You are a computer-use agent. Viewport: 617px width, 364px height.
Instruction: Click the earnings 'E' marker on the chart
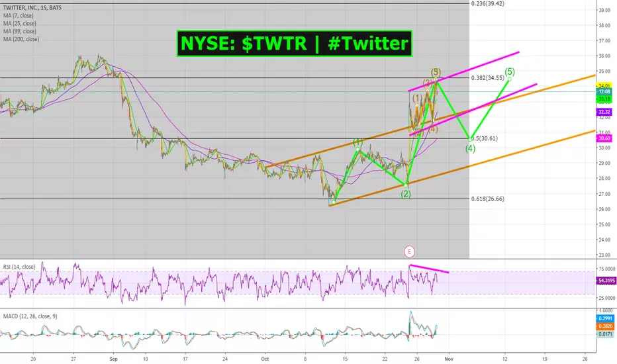pos(409,251)
